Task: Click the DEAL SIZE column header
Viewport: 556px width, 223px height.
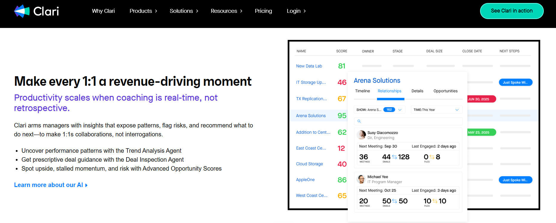Action: (434, 51)
